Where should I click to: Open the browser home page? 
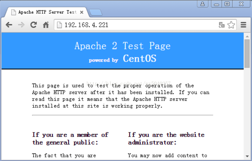46,25
